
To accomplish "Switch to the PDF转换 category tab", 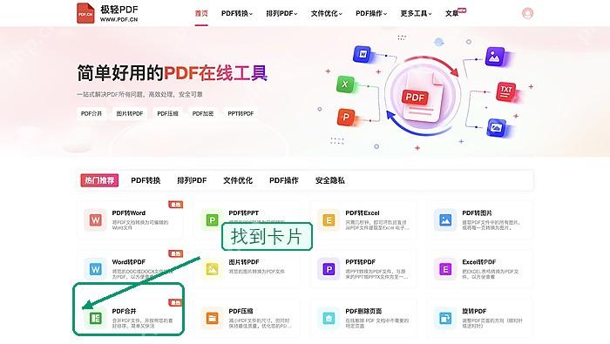I will (146, 180).
